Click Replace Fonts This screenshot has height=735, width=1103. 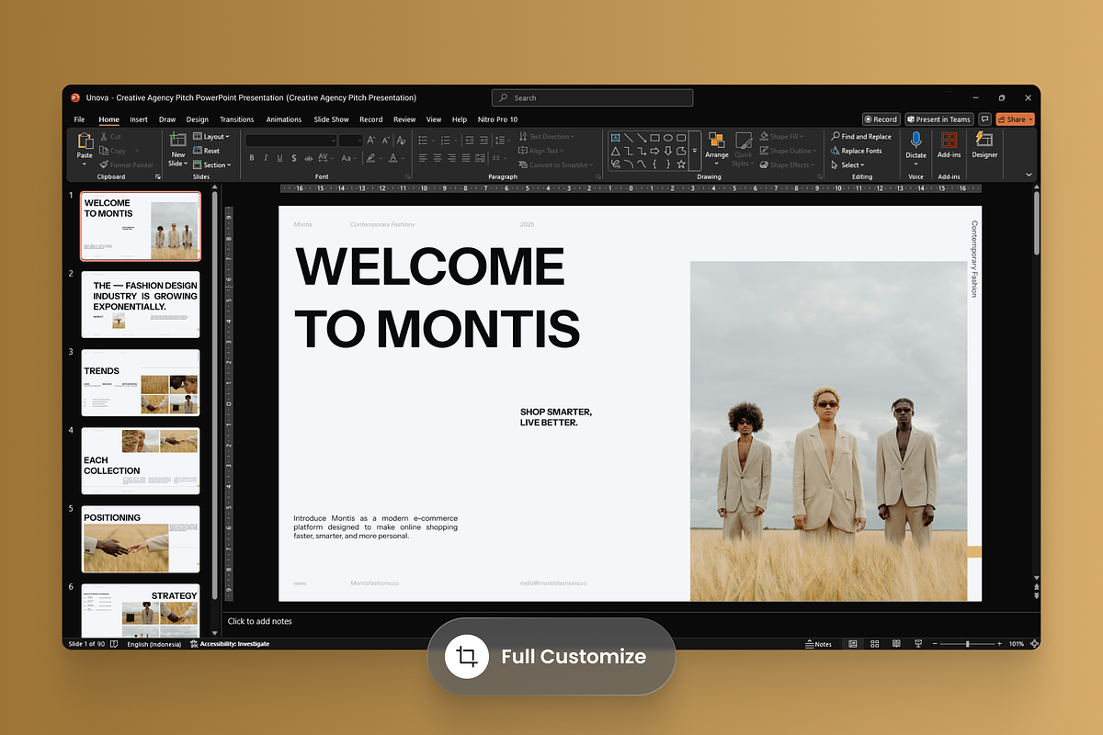coord(855,151)
